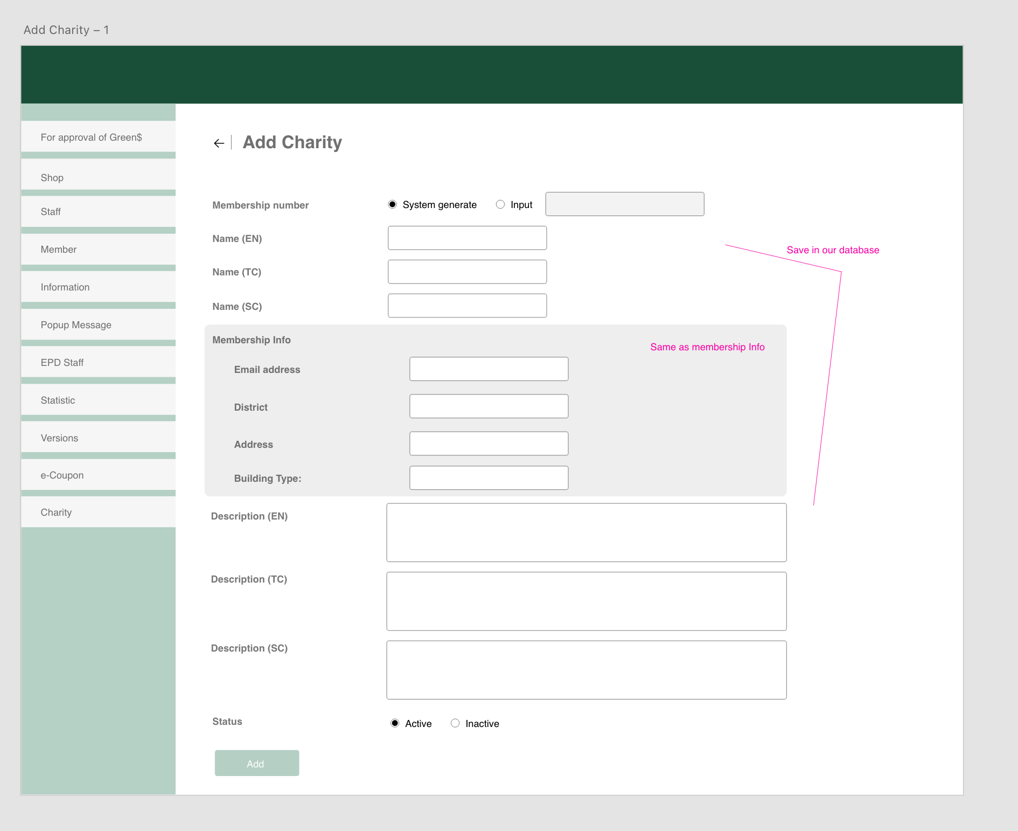This screenshot has height=831, width=1018.
Task: Focus the Name (EN) text field
Action: pos(467,238)
